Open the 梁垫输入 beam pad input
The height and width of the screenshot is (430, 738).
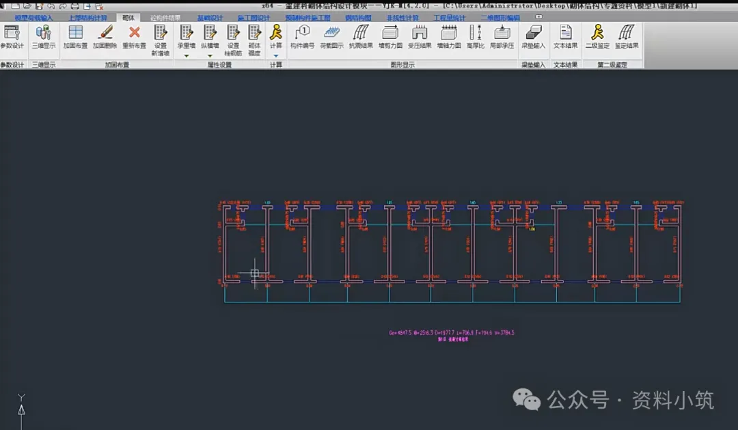tap(533, 37)
